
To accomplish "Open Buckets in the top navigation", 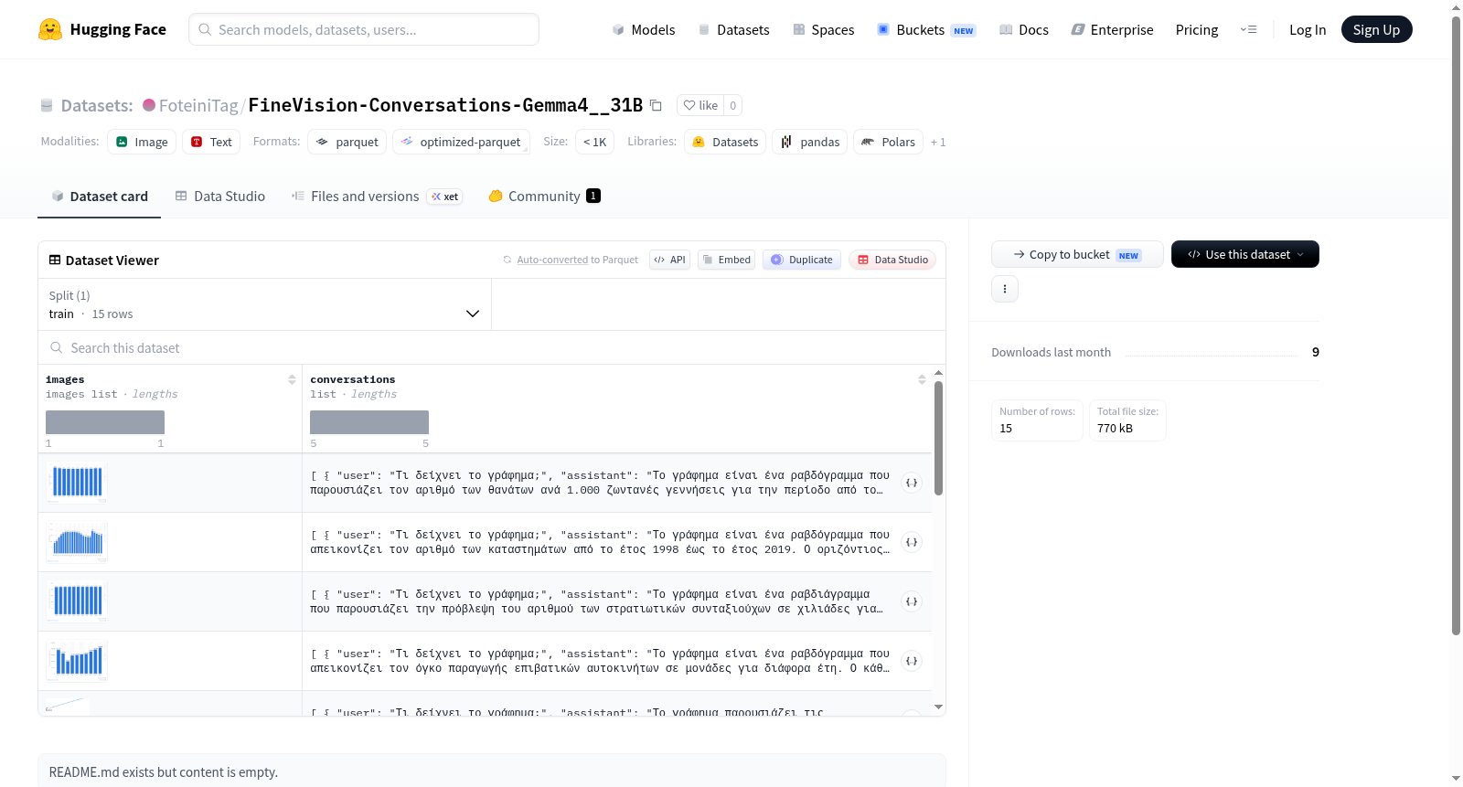I will tap(926, 29).
